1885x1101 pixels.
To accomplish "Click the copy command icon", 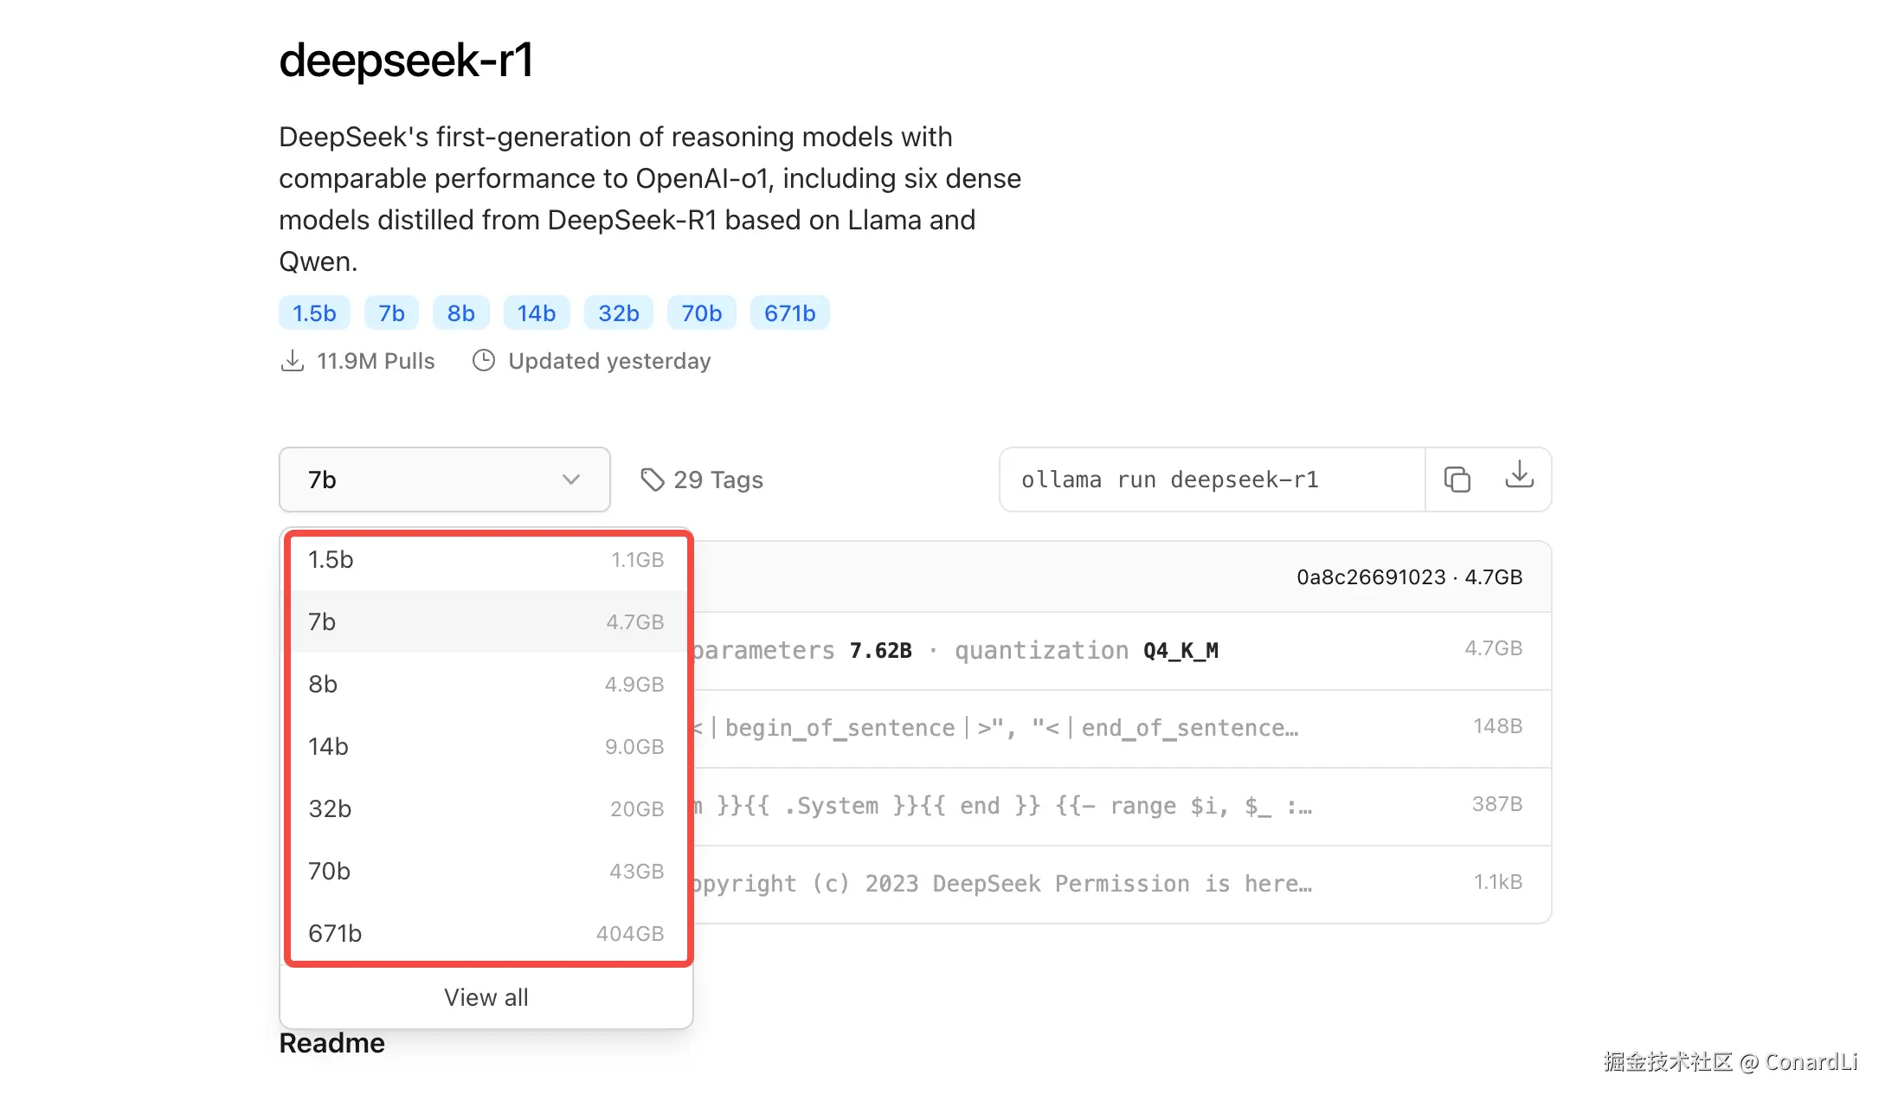I will (1457, 480).
